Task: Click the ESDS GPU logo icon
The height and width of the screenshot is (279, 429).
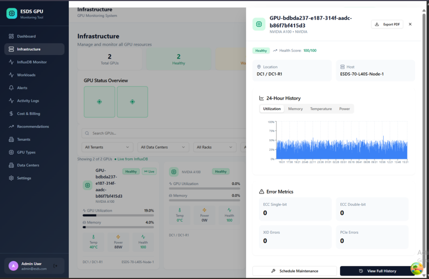Action: tap(12, 13)
